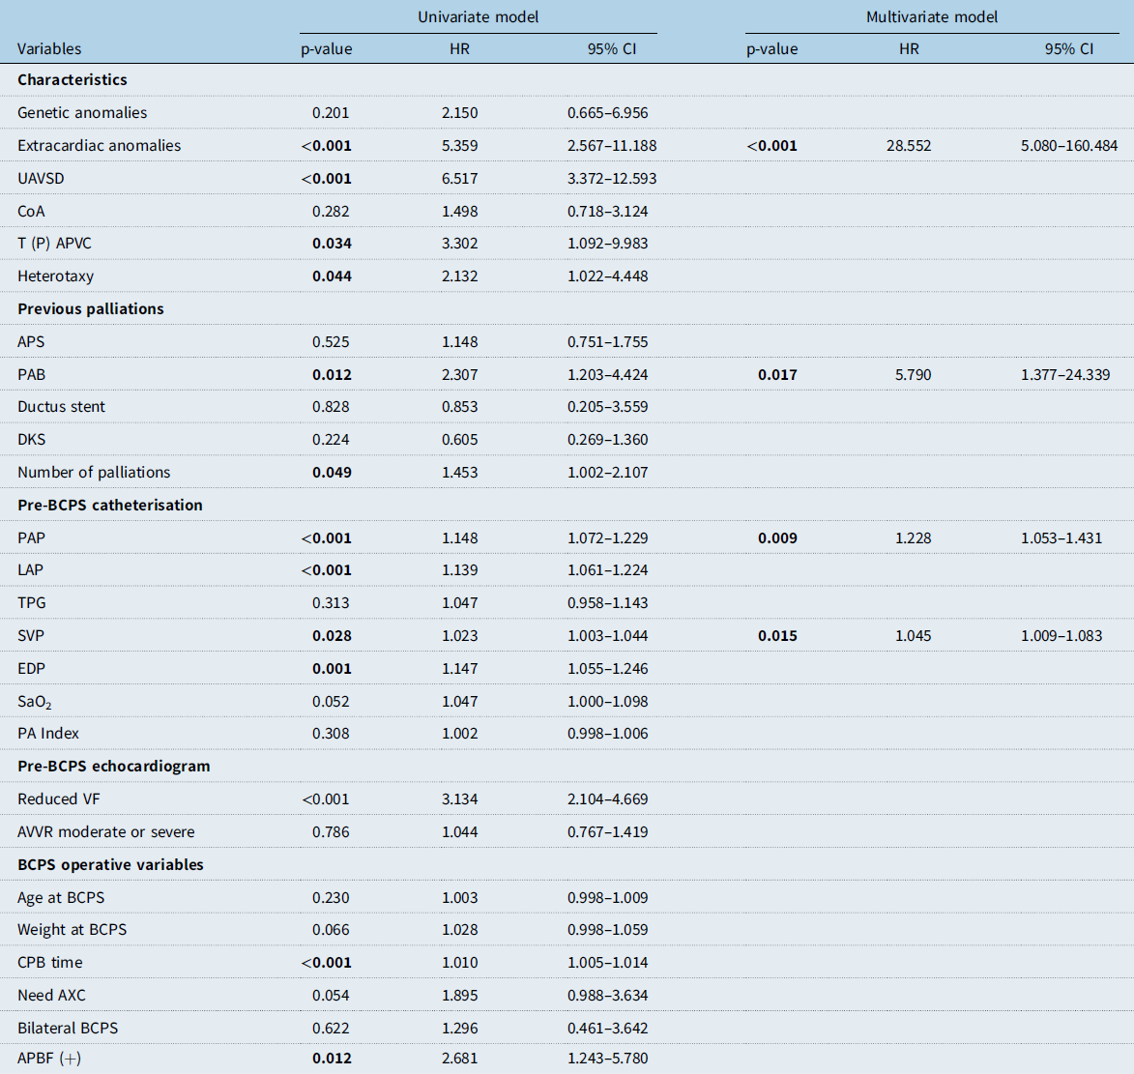
Task: Click the multivariate p-value 0.017 for PAB
Action: [x=777, y=374]
